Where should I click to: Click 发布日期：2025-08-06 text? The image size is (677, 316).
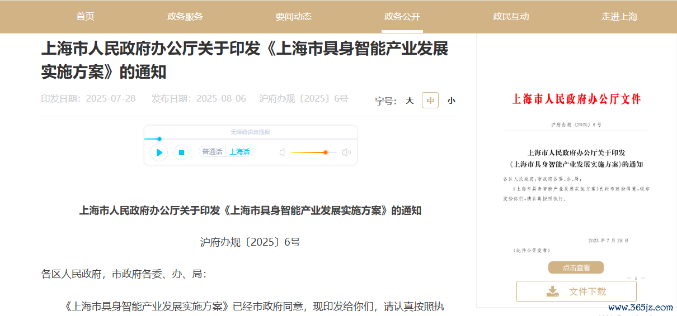click(x=199, y=99)
